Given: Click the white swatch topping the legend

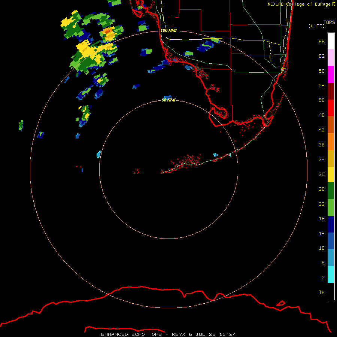Looking at the screenshot, I should [x=331, y=41].
